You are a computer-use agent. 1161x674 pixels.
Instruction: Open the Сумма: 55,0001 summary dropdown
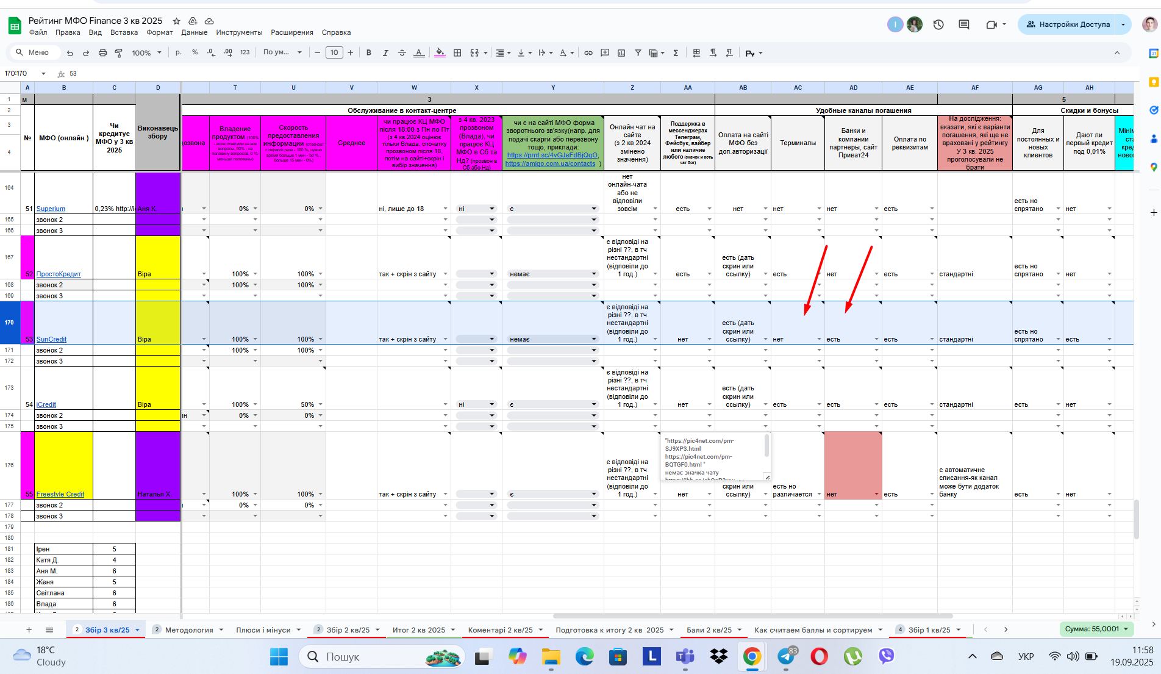point(1096,629)
